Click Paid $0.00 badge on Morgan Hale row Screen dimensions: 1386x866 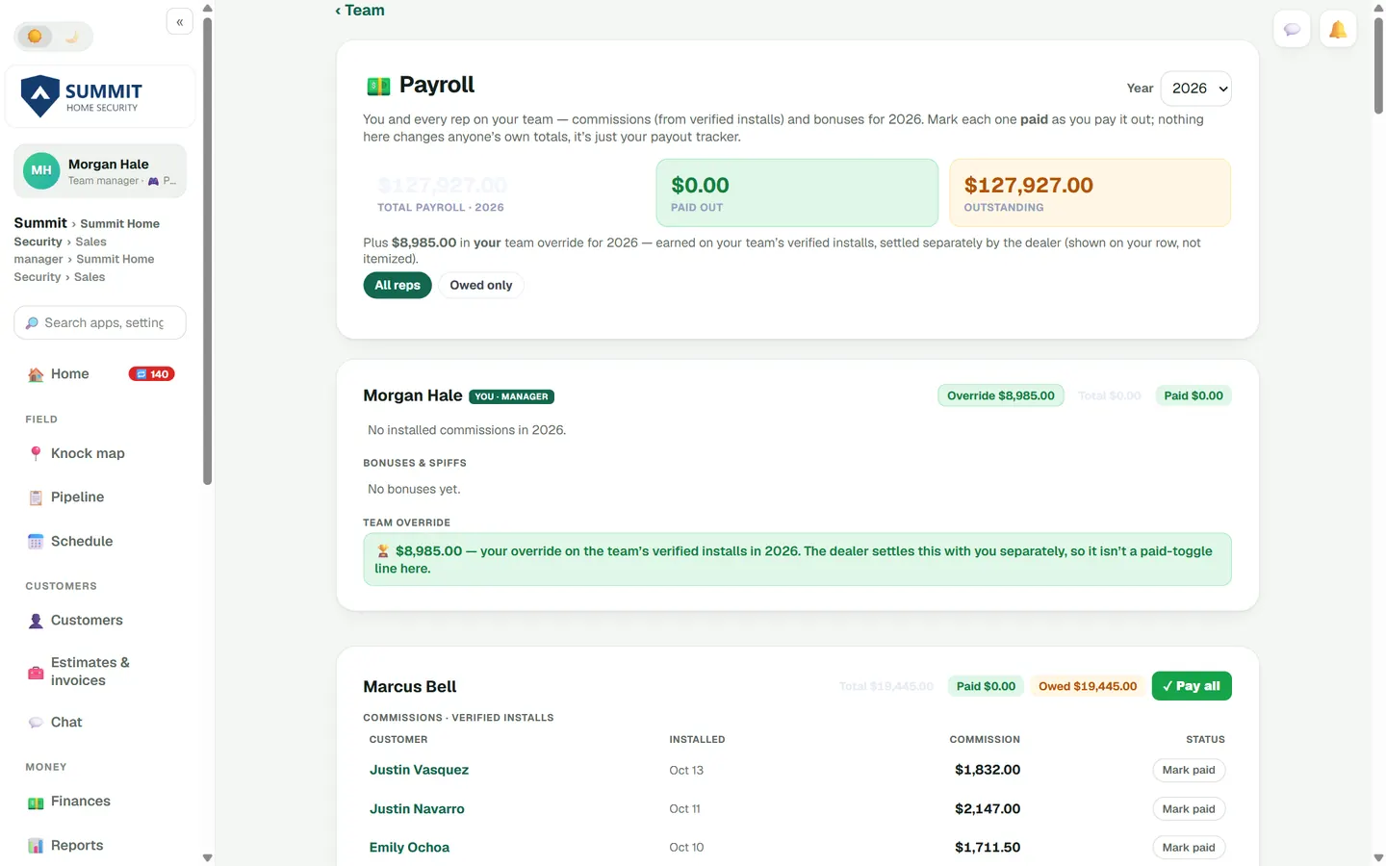1193,395
